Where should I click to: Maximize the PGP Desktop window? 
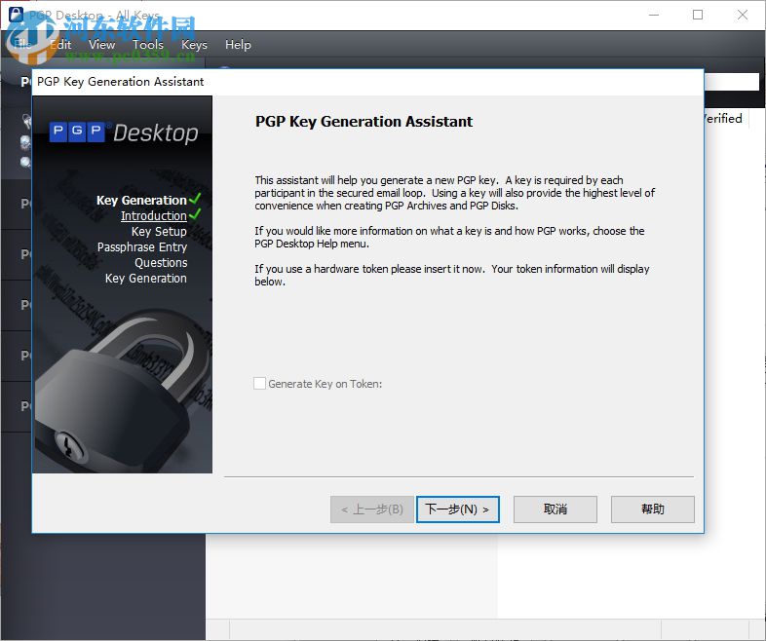[x=698, y=15]
